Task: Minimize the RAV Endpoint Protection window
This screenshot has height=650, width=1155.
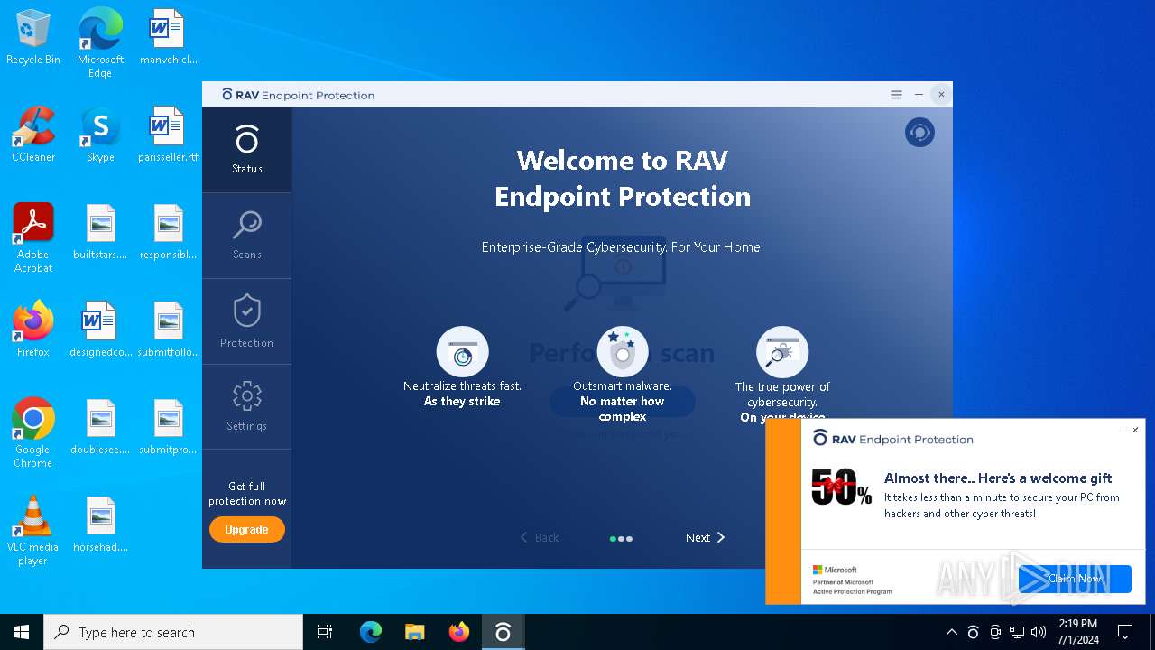Action: pos(919,95)
